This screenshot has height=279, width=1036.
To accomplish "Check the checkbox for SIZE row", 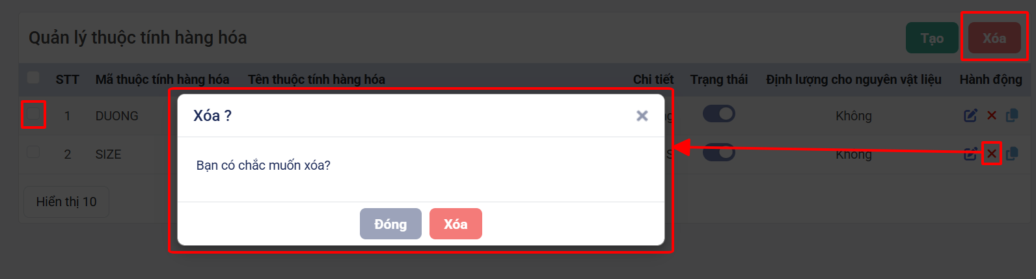I will pyautogui.click(x=33, y=152).
